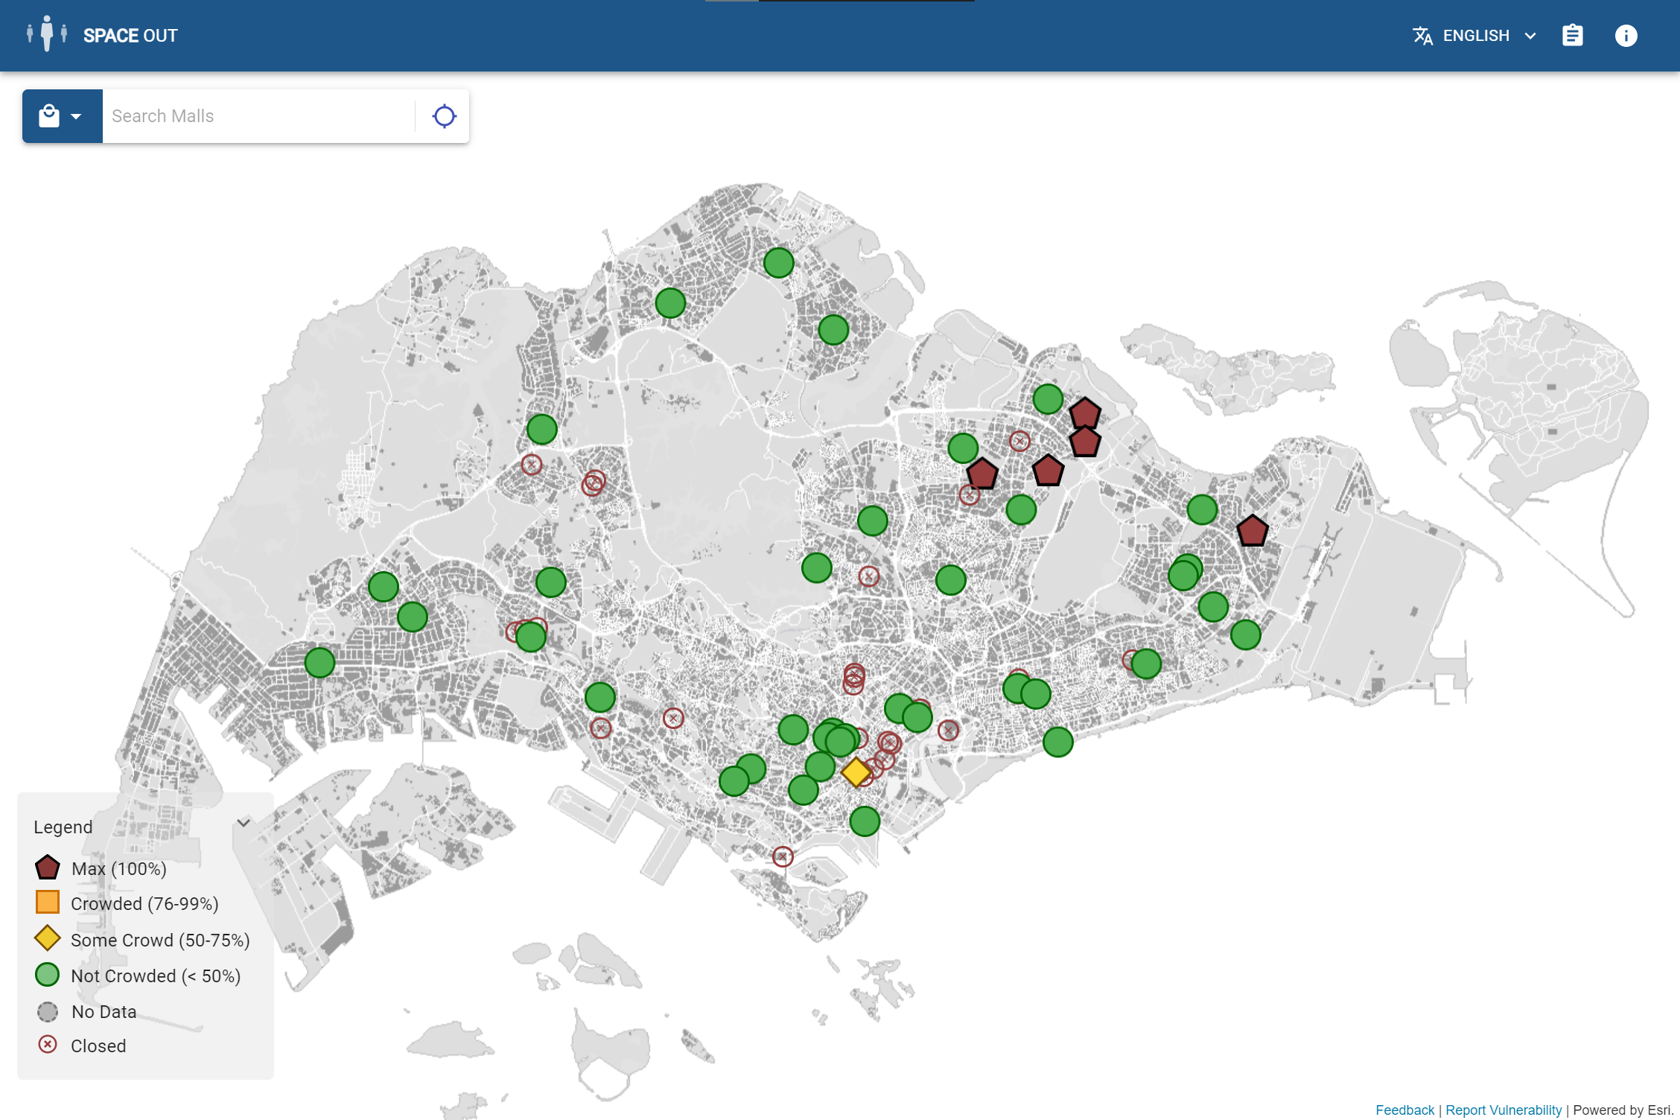Click the southernmost closed mall marker
Image resolution: width=1680 pixels, height=1120 pixels.
782,856
